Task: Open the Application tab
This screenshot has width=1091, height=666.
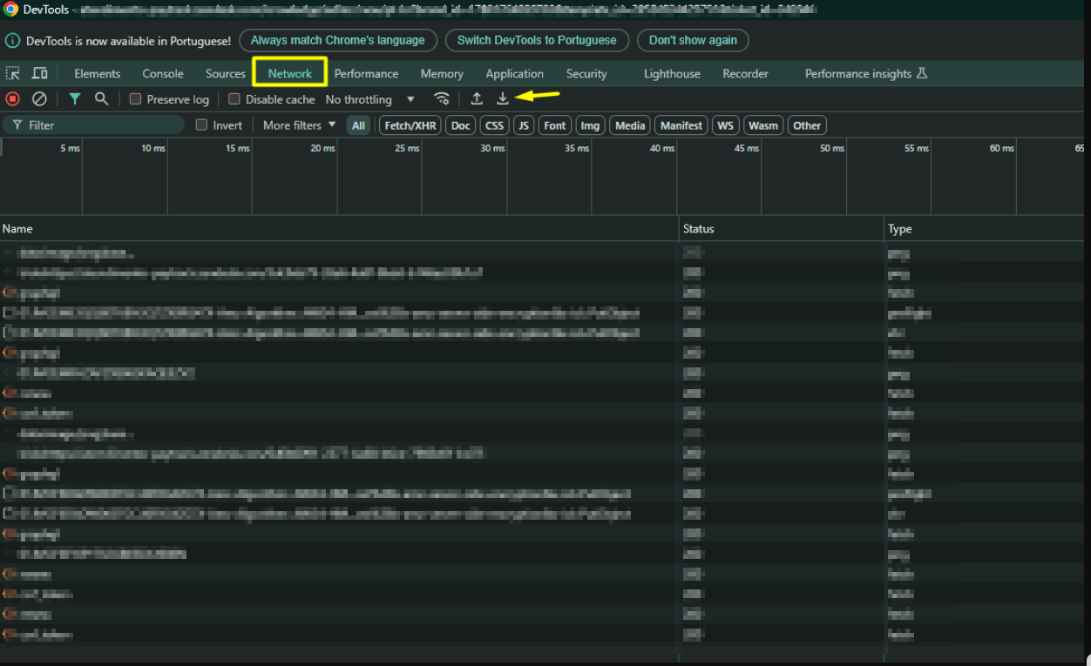Action: tap(515, 74)
